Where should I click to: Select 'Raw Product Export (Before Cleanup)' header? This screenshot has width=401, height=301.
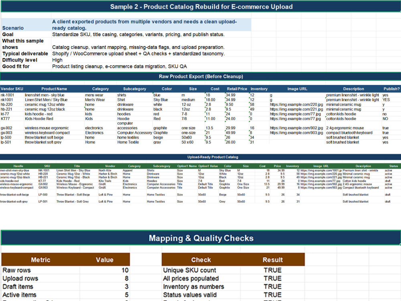tap(201, 76)
